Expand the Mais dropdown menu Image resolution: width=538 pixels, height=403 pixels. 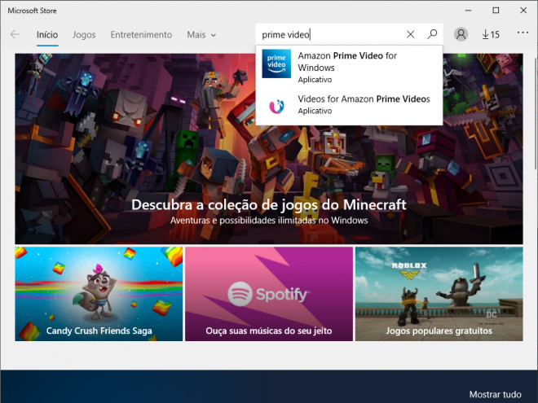[x=201, y=35]
